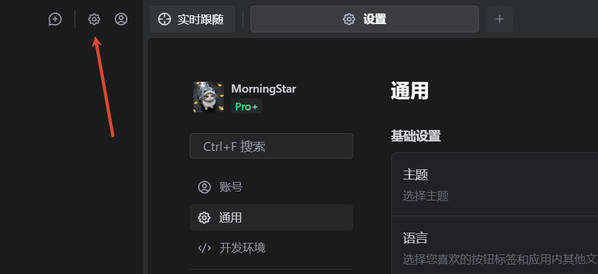This screenshot has height=274, width=598.
Task: Add a new tab with the plus button
Action: pos(500,19)
